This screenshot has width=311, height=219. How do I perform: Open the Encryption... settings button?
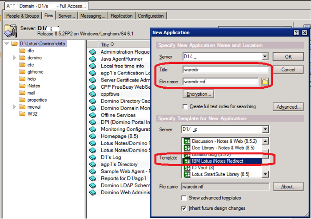pyautogui.click(x=199, y=94)
